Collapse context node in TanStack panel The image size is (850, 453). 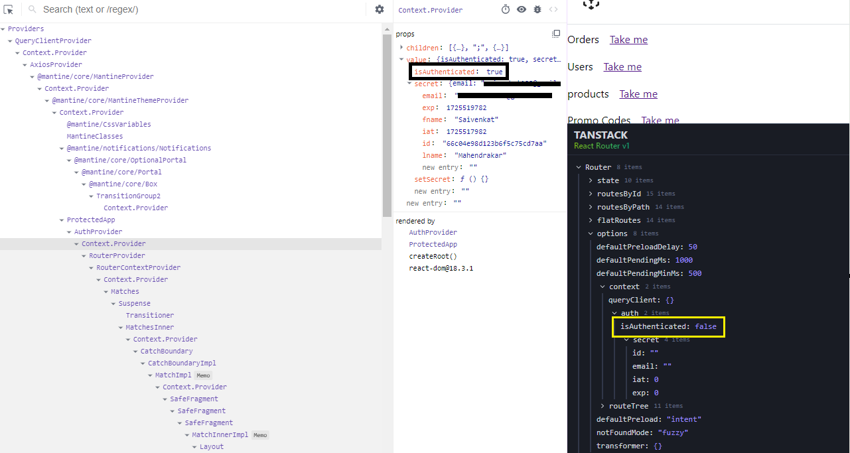[602, 287]
